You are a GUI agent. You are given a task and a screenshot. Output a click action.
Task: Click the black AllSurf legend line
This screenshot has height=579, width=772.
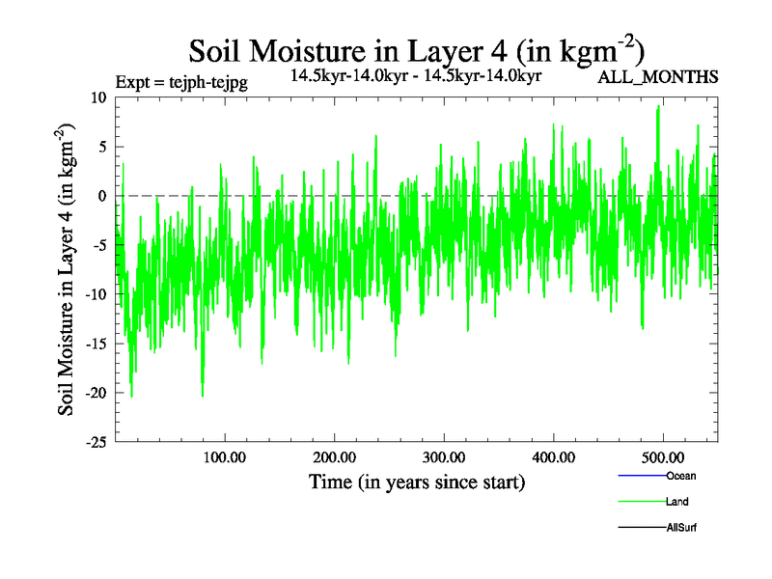(x=641, y=528)
